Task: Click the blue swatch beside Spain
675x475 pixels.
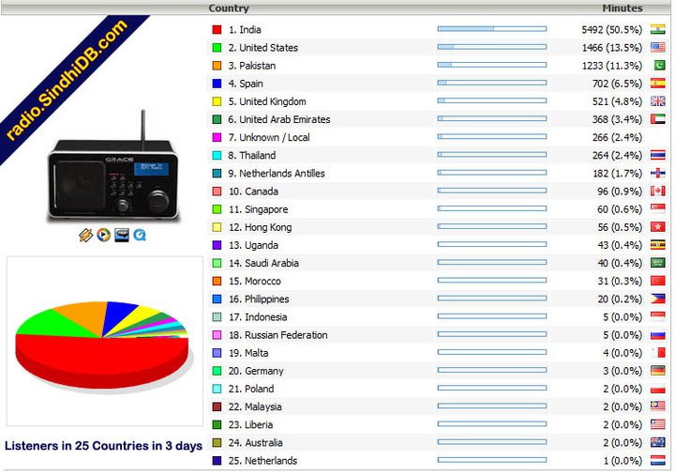Action: coord(217,84)
